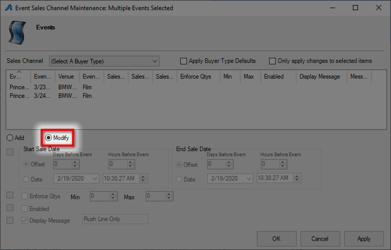Screen dimensions: 391x250
Task: Tick the checkbox beside Start Sale Date group
Action: point(10,152)
